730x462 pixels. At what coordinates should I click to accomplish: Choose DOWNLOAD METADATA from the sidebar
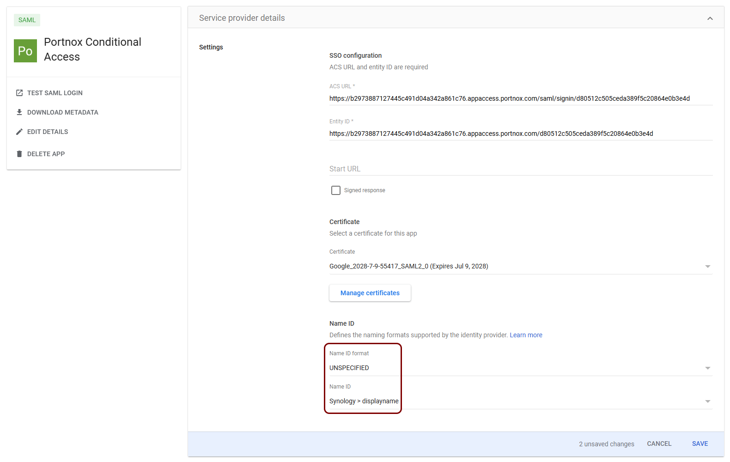(63, 112)
